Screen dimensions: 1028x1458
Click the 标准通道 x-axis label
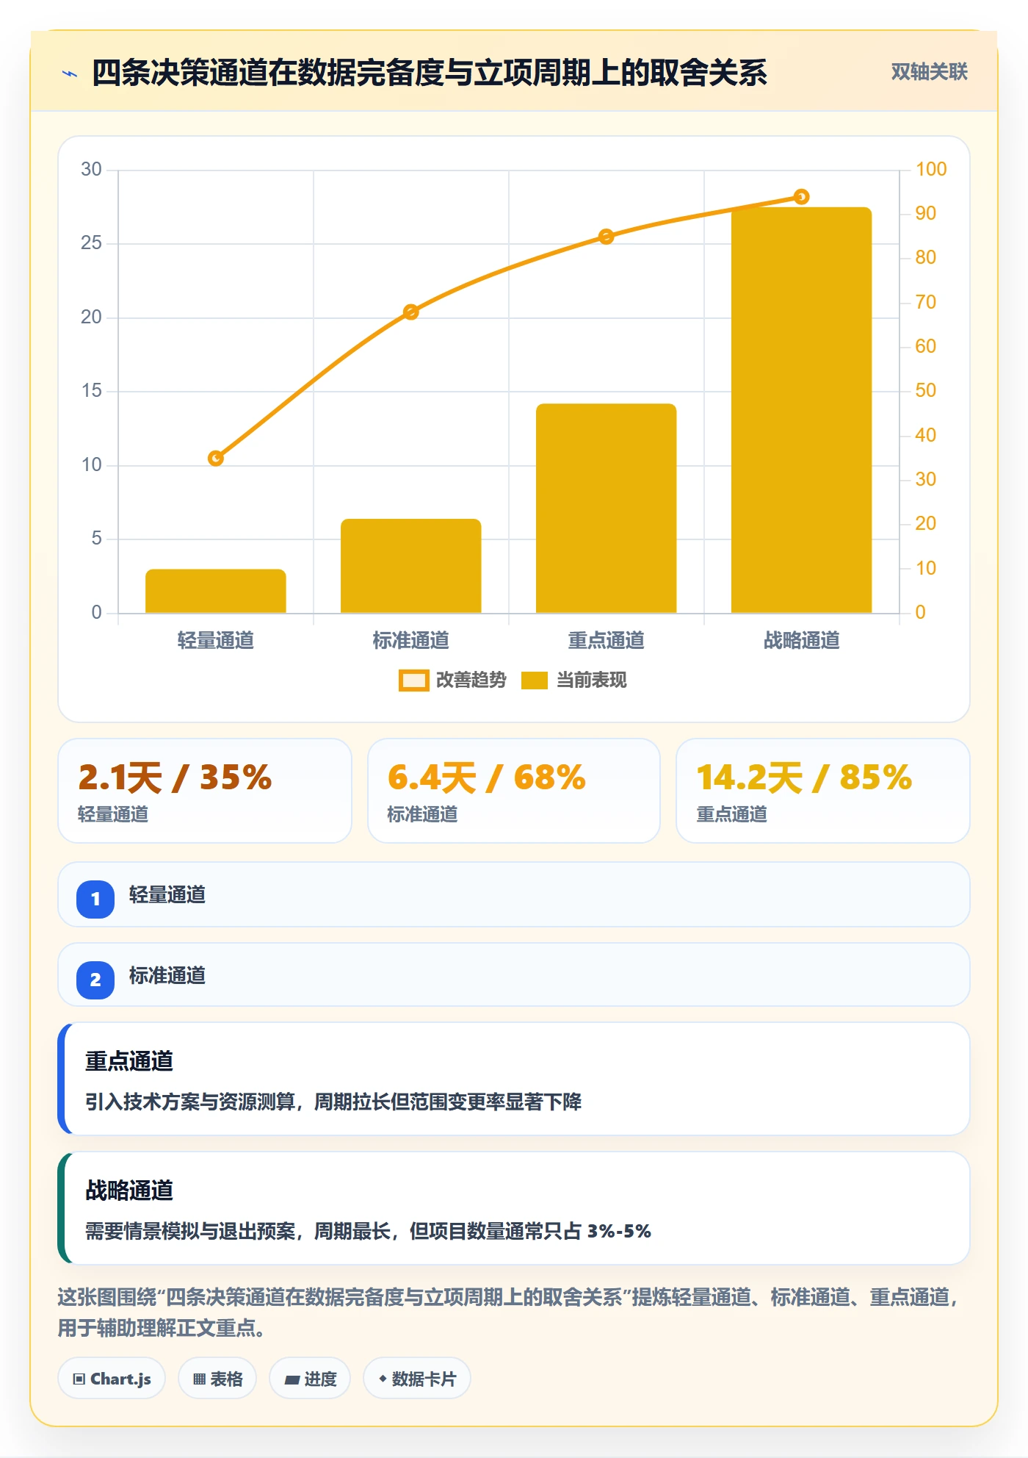411,641
